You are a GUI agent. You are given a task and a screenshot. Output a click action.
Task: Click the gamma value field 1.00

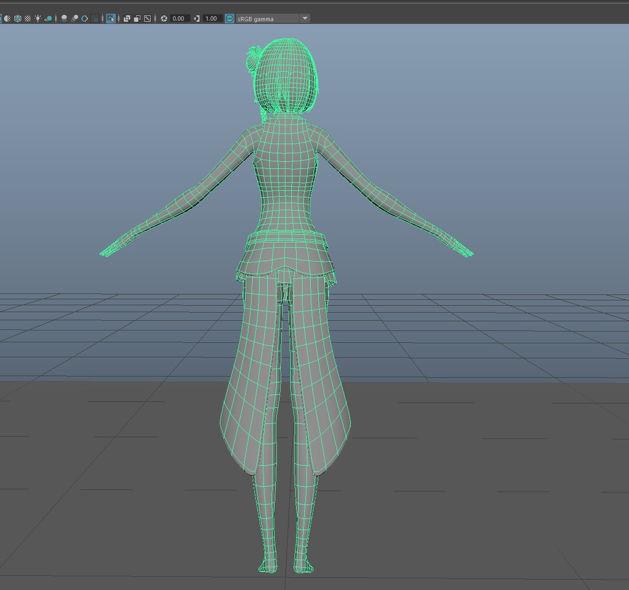point(213,19)
